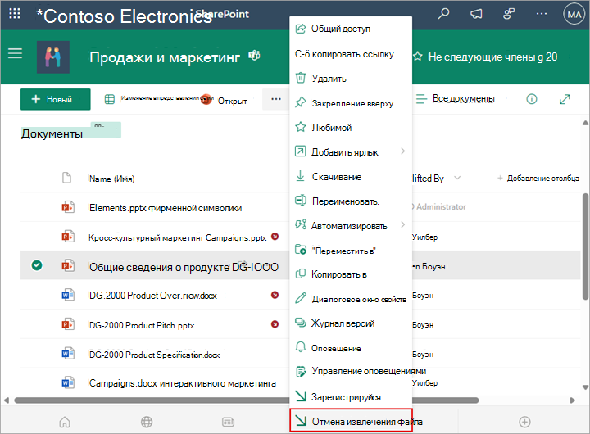The image size is (590, 434).
Task: Select Зарегистрируйся menu item
Action: tap(351, 397)
